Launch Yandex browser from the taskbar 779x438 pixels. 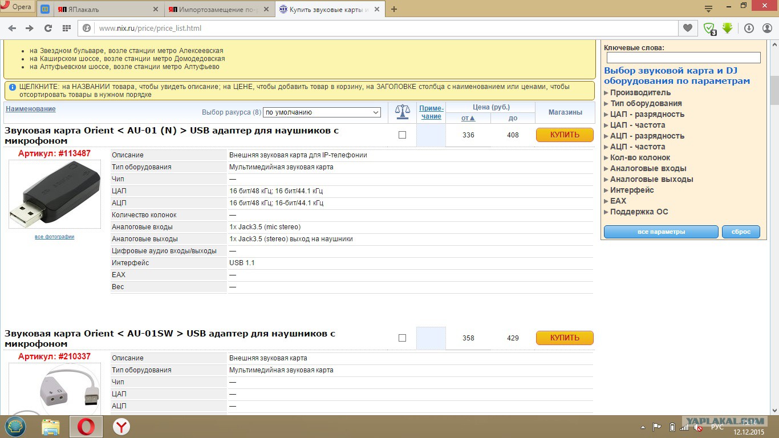121,427
